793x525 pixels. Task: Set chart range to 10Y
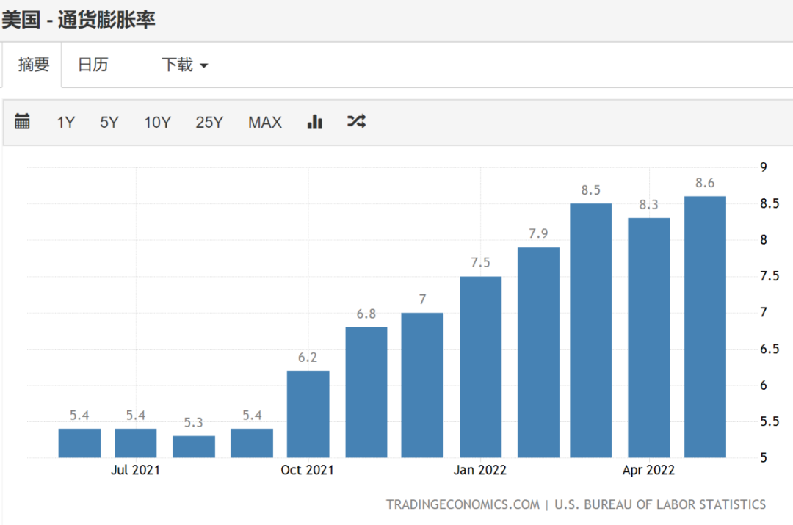pos(157,123)
